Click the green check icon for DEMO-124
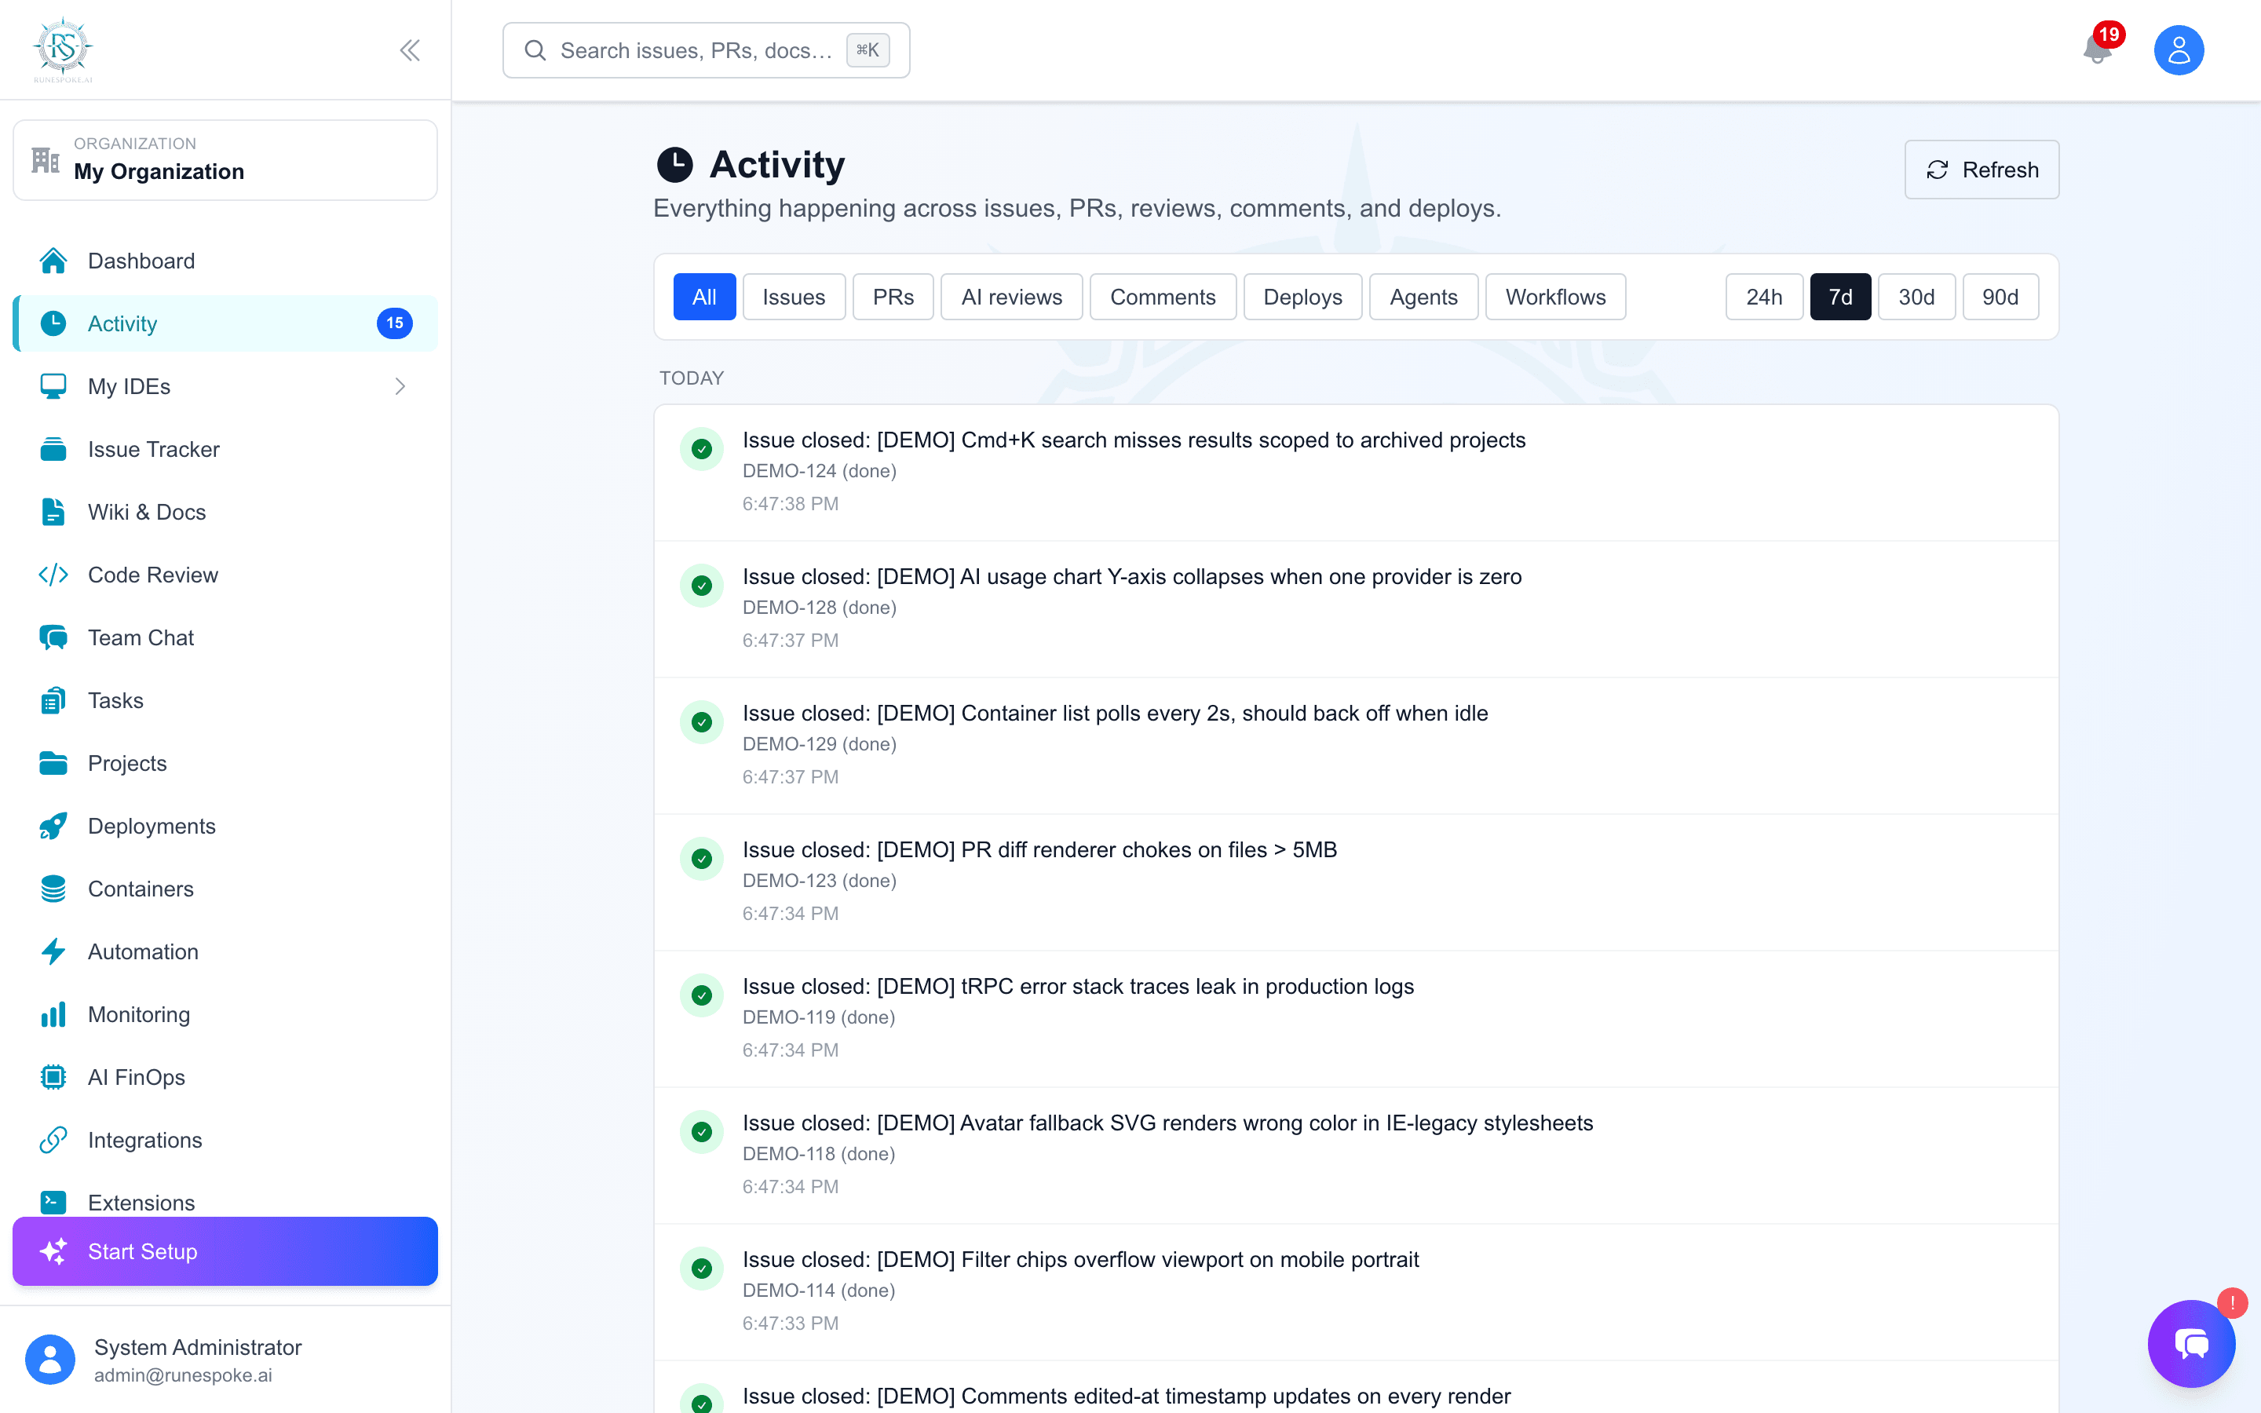Viewport: 2261px width, 1413px height. pos(702,450)
